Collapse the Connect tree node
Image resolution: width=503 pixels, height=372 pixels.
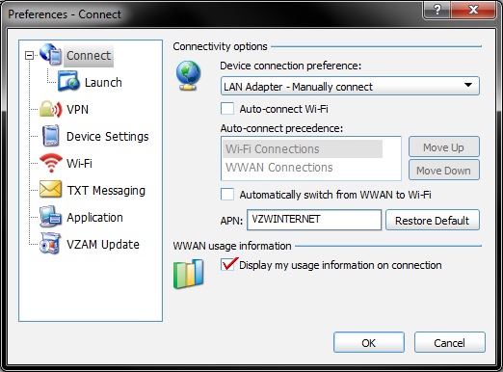29,56
